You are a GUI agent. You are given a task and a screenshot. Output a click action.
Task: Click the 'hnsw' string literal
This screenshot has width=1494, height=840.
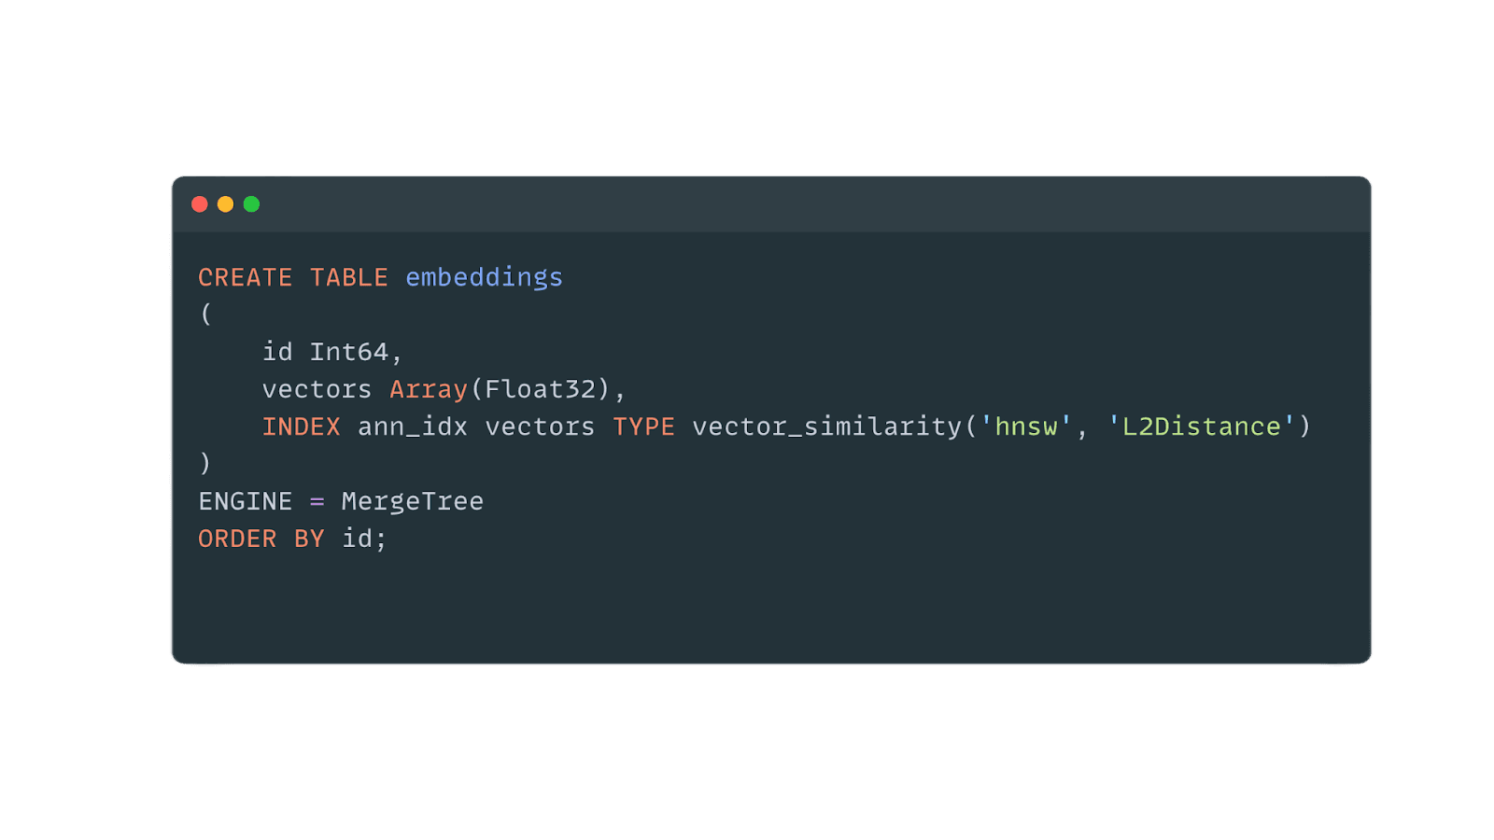point(1025,427)
